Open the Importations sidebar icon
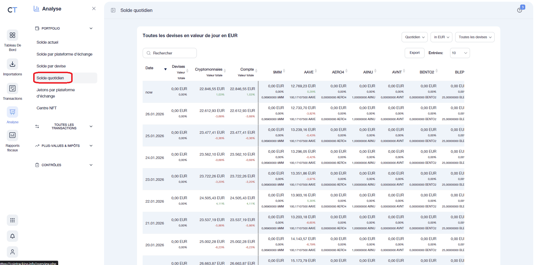 tap(12, 64)
